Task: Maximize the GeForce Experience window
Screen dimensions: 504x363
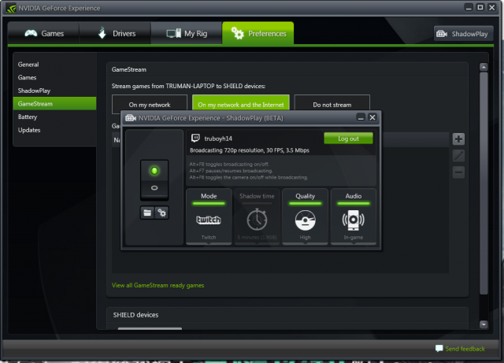Action: [480, 7]
